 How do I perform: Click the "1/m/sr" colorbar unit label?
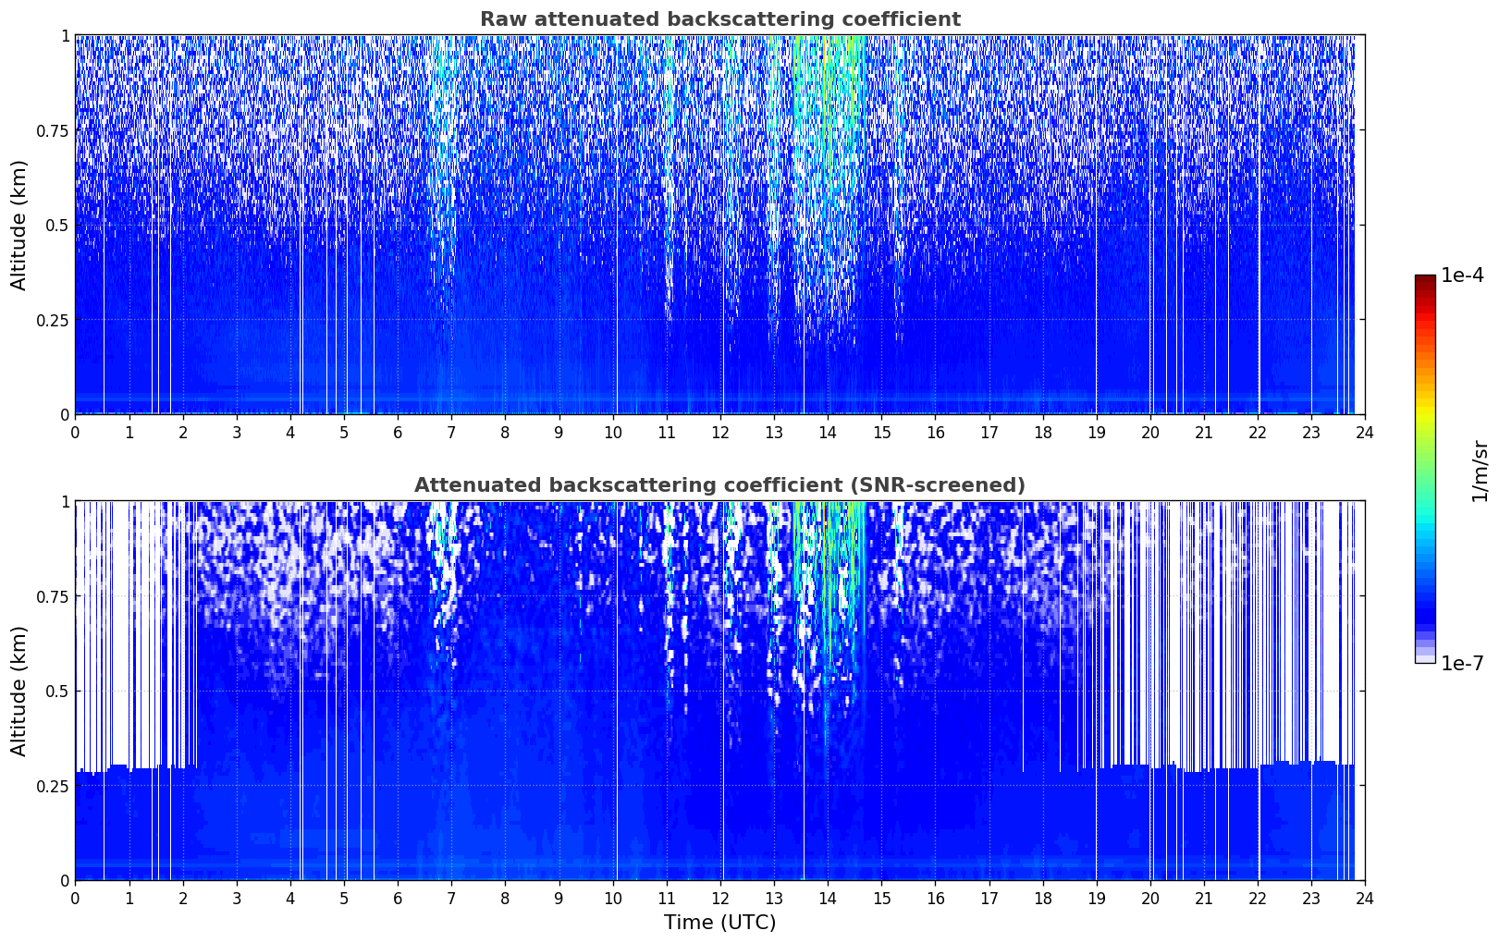tap(1480, 470)
